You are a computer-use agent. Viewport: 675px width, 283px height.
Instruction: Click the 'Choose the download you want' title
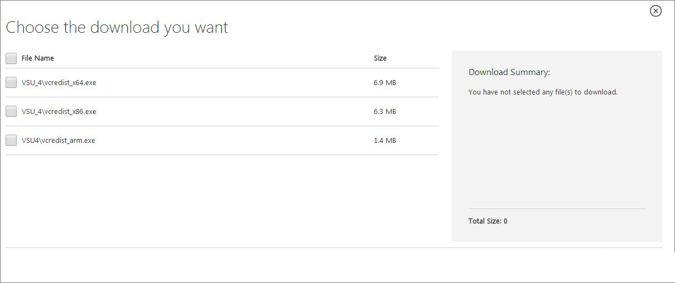click(x=117, y=27)
